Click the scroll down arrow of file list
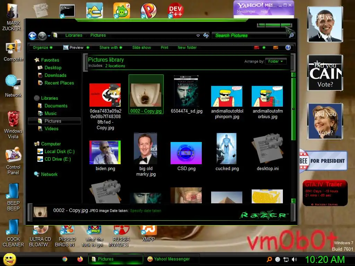The width and height of the screenshot is (355, 266). (293, 201)
